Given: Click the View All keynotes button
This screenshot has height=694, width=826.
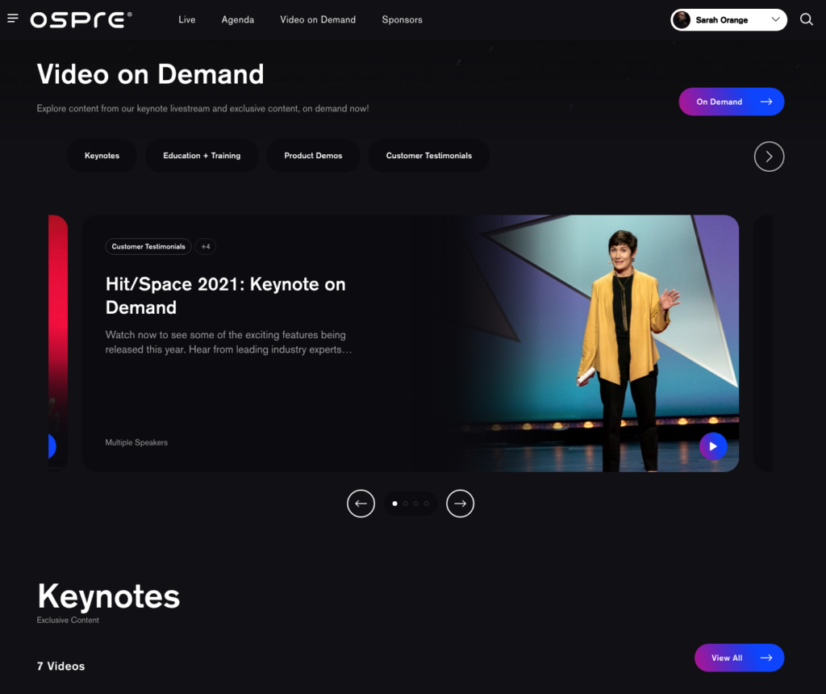Looking at the screenshot, I should pyautogui.click(x=739, y=658).
